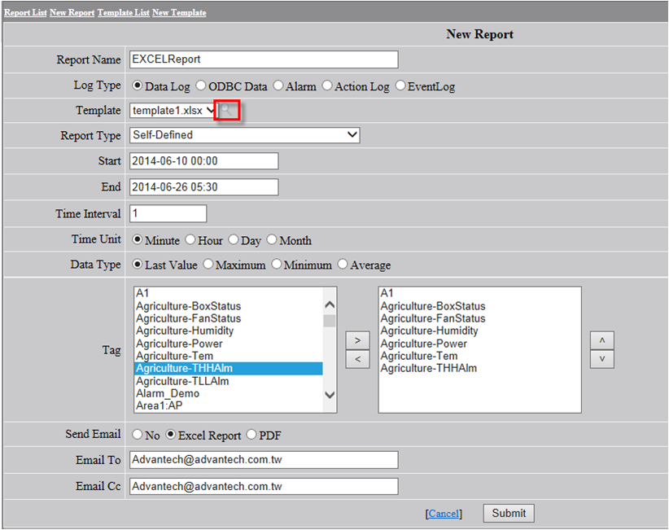The image size is (669, 530).
Task: Set data type to Average
Action: pos(343,265)
